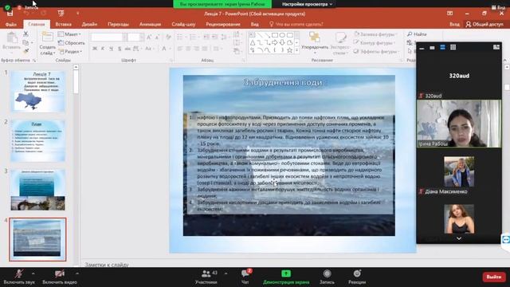Viewport: 510px width, 287px height.
Task: Click the Format Painter brush icon
Action: [26, 51]
